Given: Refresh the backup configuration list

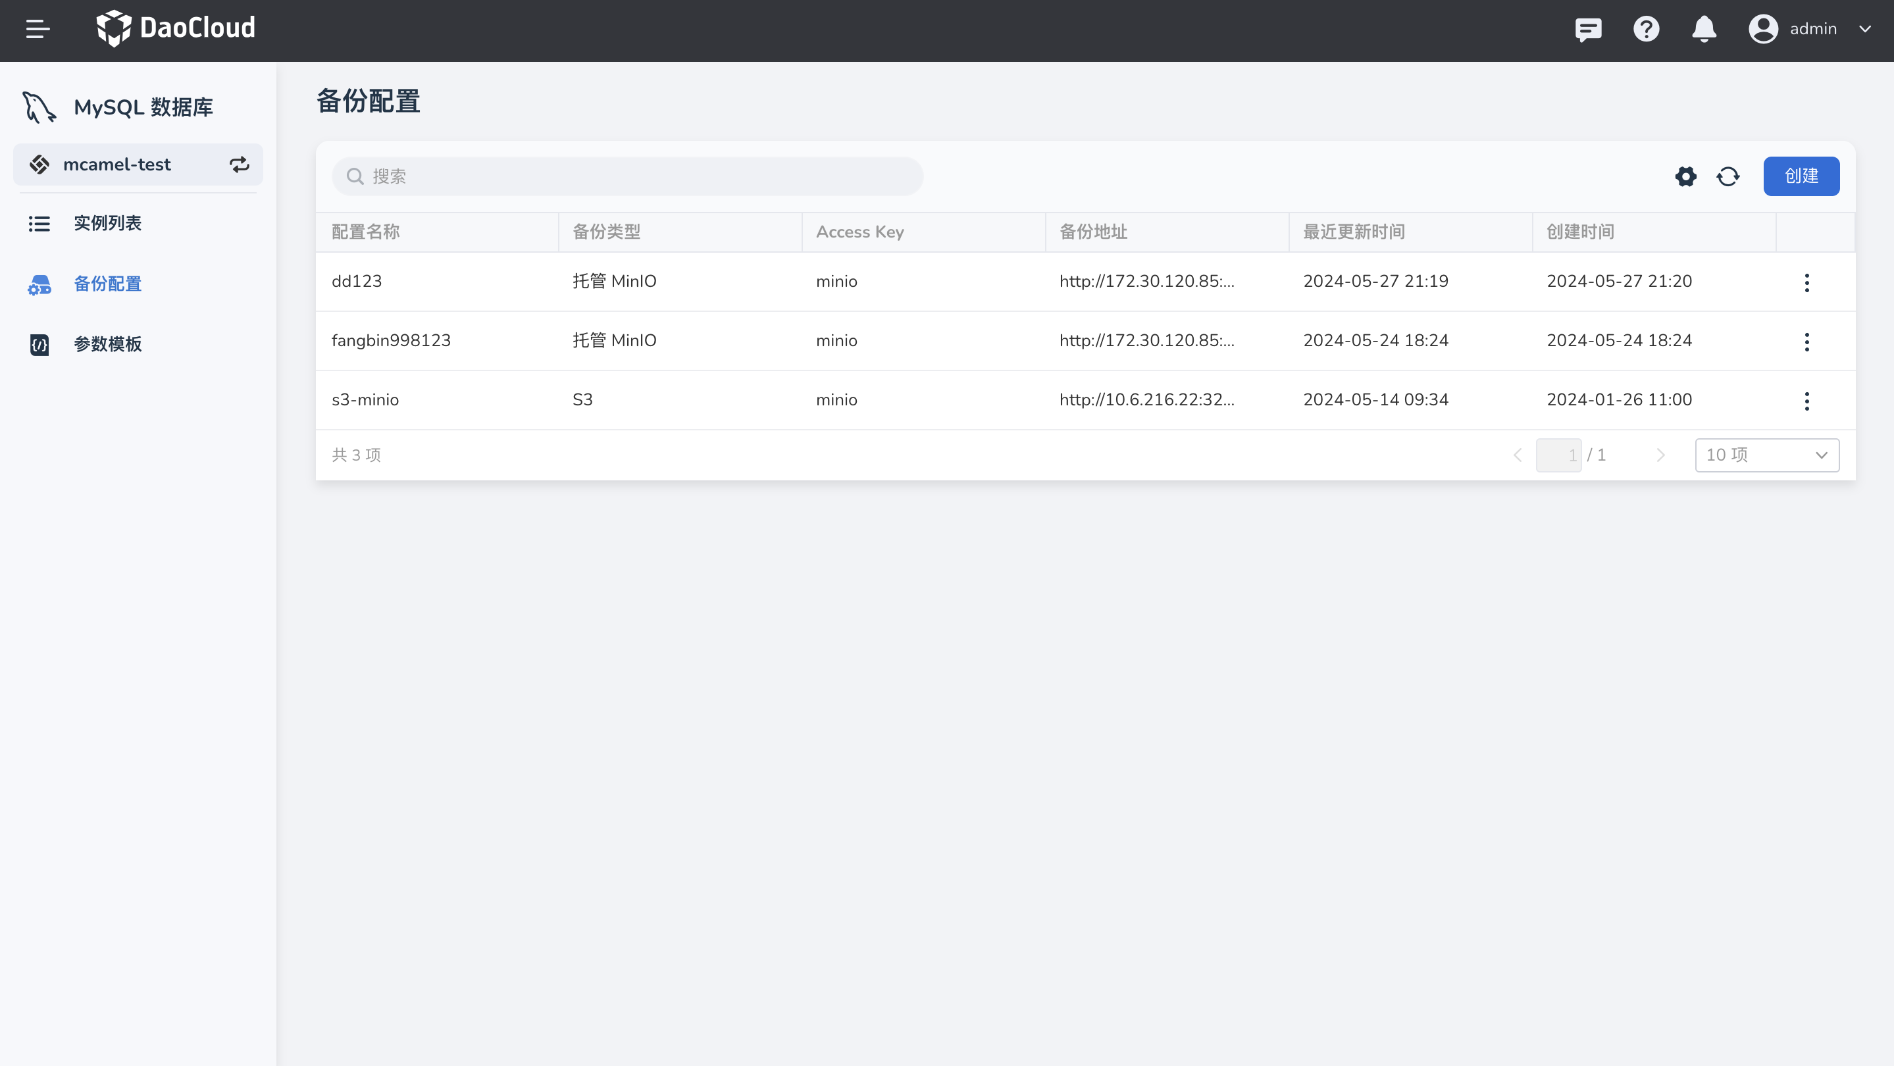Looking at the screenshot, I should 1729,176.
